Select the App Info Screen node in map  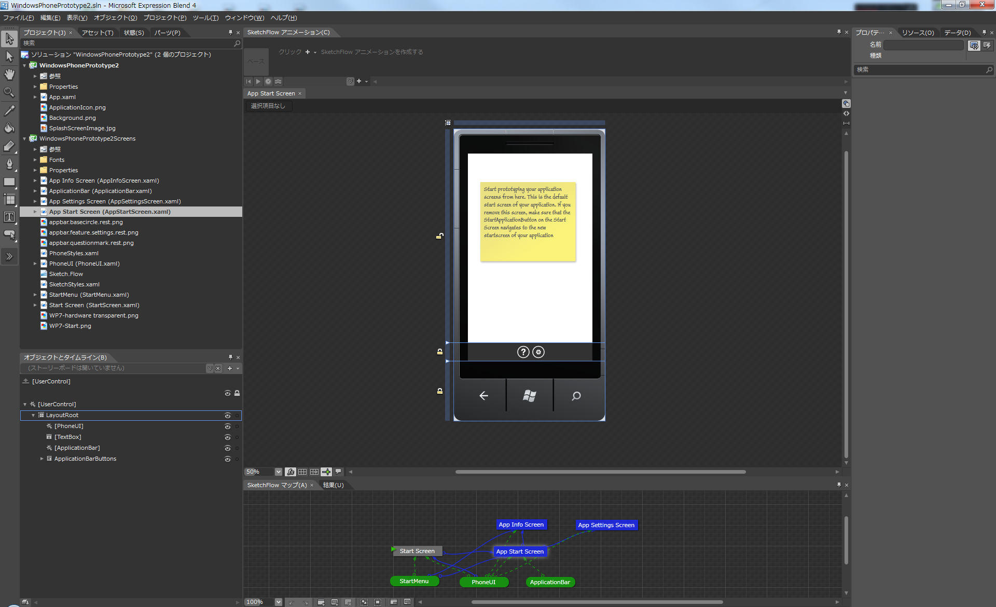pyautogui.click(x=521, y=525)
